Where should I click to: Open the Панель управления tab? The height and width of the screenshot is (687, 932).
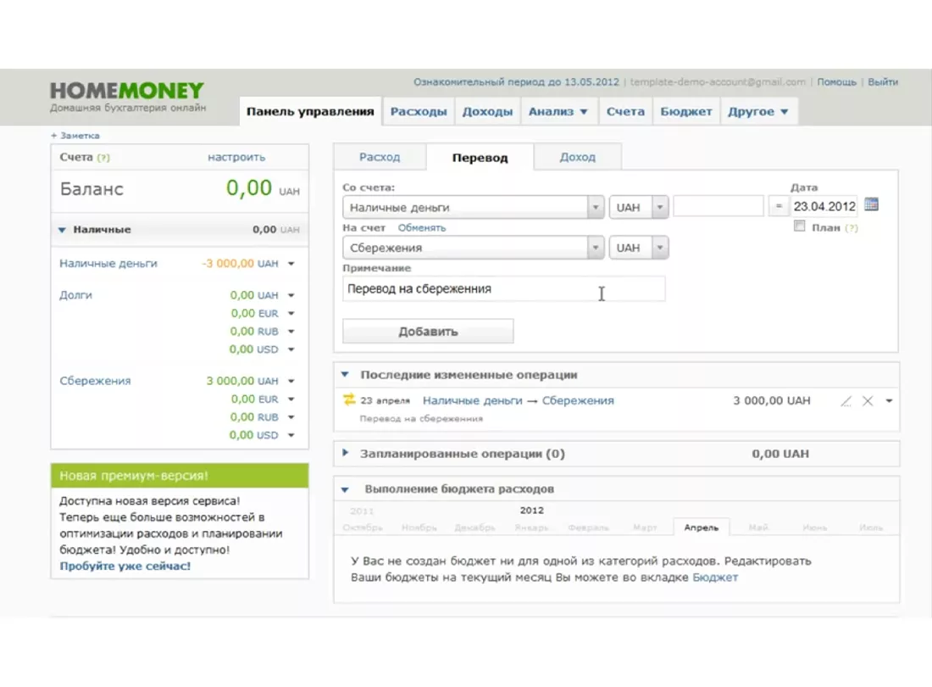pyautogui.click(x=310, y=111)
